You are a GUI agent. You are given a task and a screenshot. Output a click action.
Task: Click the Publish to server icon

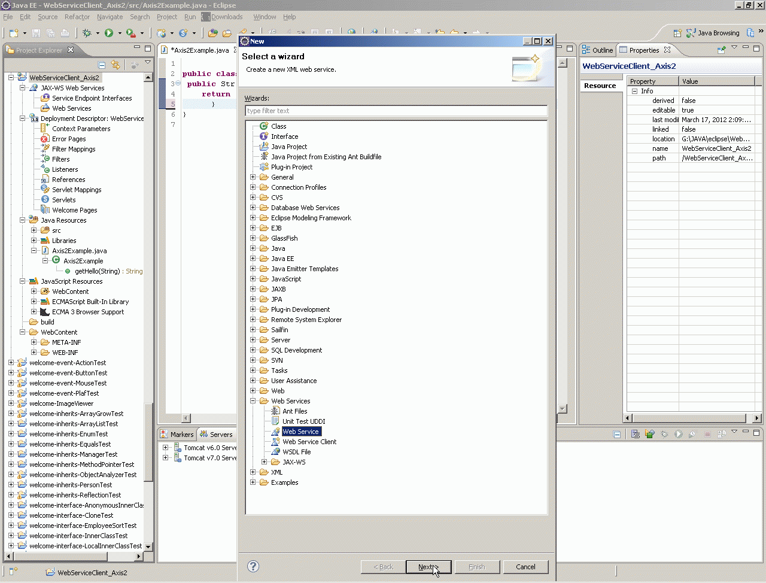click(722, 434)
